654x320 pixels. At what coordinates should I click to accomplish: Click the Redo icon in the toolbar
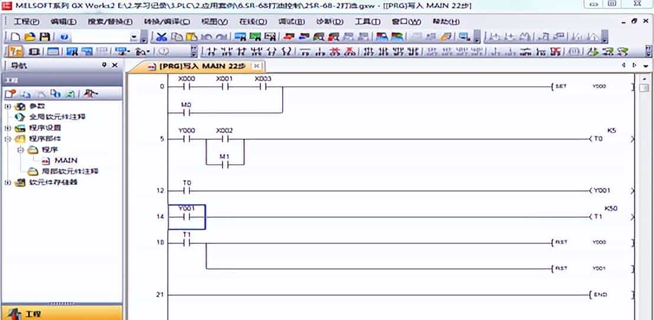pyautogui.click(x=221, y=37)
